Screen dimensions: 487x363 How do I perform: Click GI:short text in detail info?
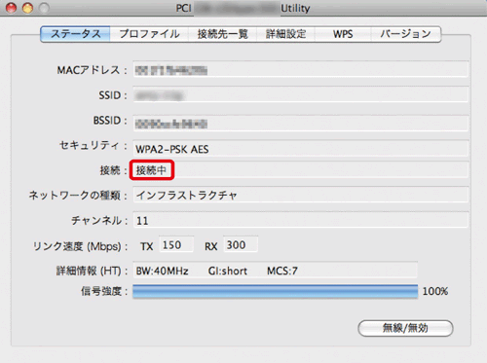click(228, 271)
